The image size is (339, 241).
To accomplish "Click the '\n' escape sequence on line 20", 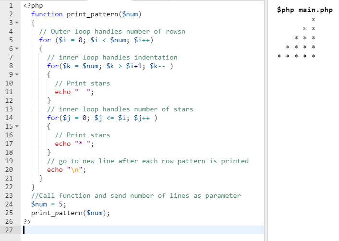I will 74,169.
